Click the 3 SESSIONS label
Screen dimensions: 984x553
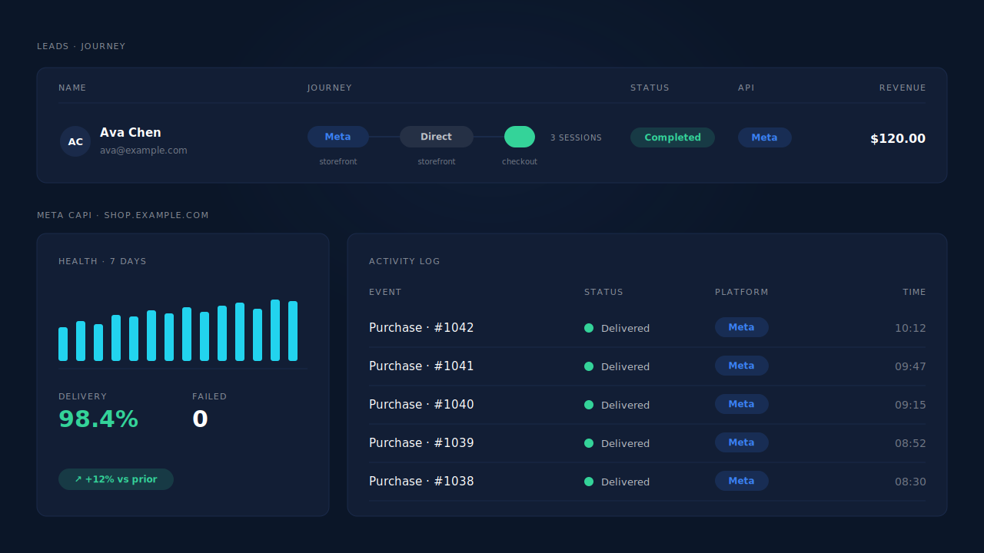576,138
